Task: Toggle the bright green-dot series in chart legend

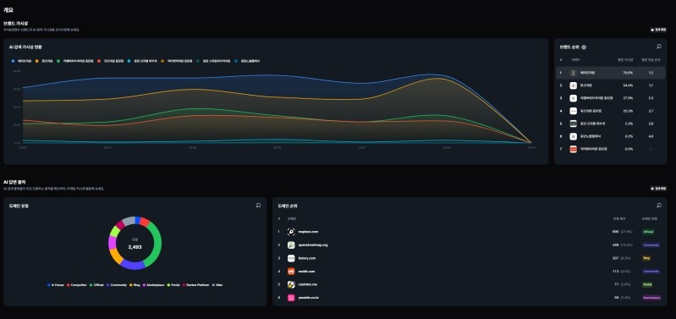Action: [75, 61]
